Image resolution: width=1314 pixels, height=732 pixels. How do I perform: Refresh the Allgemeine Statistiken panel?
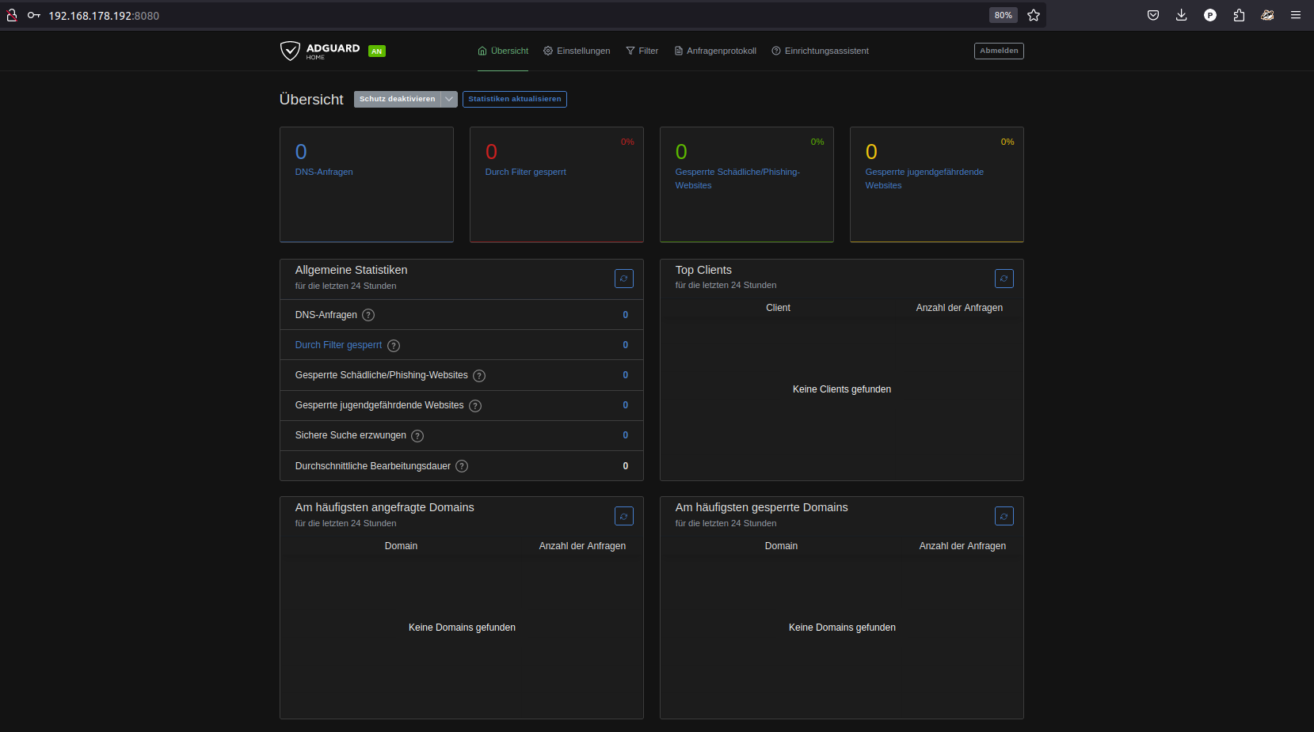click(x=623, y=279)
